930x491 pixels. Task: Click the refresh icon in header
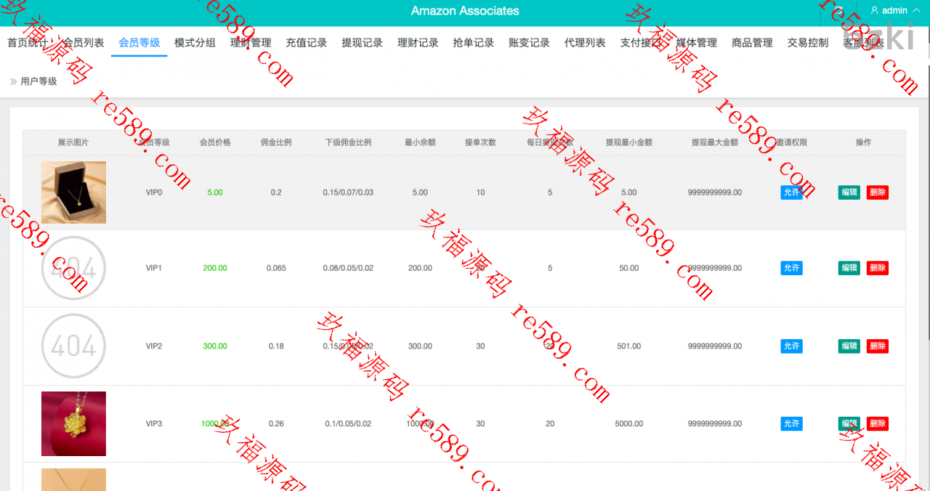click(x=838, y=11)
